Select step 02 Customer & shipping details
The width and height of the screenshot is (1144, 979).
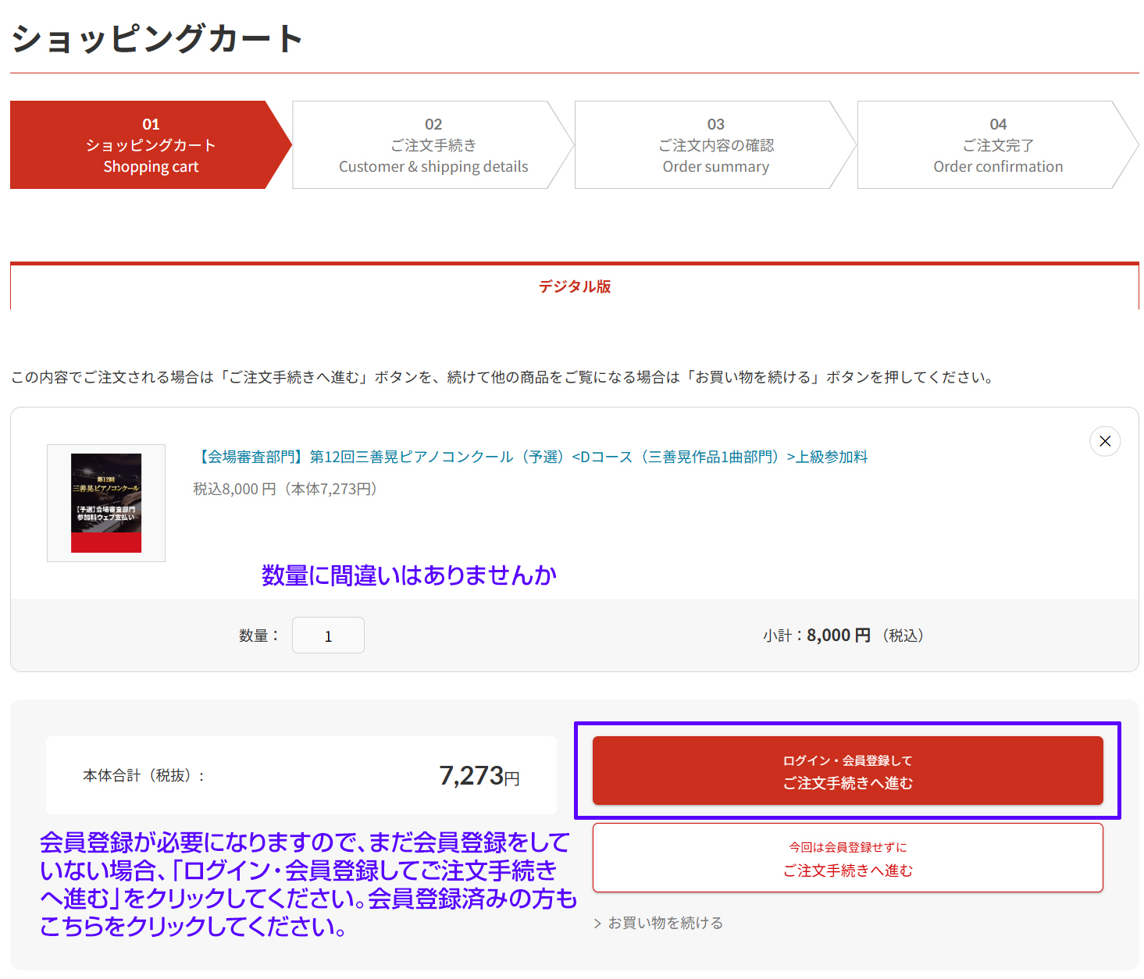pos(433,145)
